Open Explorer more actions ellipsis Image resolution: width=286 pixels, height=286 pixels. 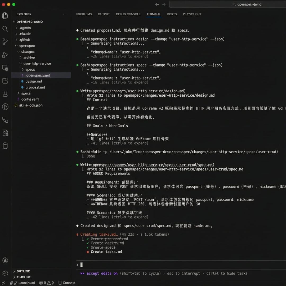pyautogui.click(x=65, y=14)
